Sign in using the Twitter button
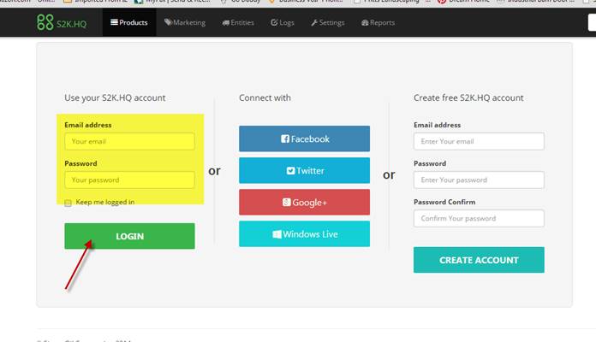 [x=304, y=170]
